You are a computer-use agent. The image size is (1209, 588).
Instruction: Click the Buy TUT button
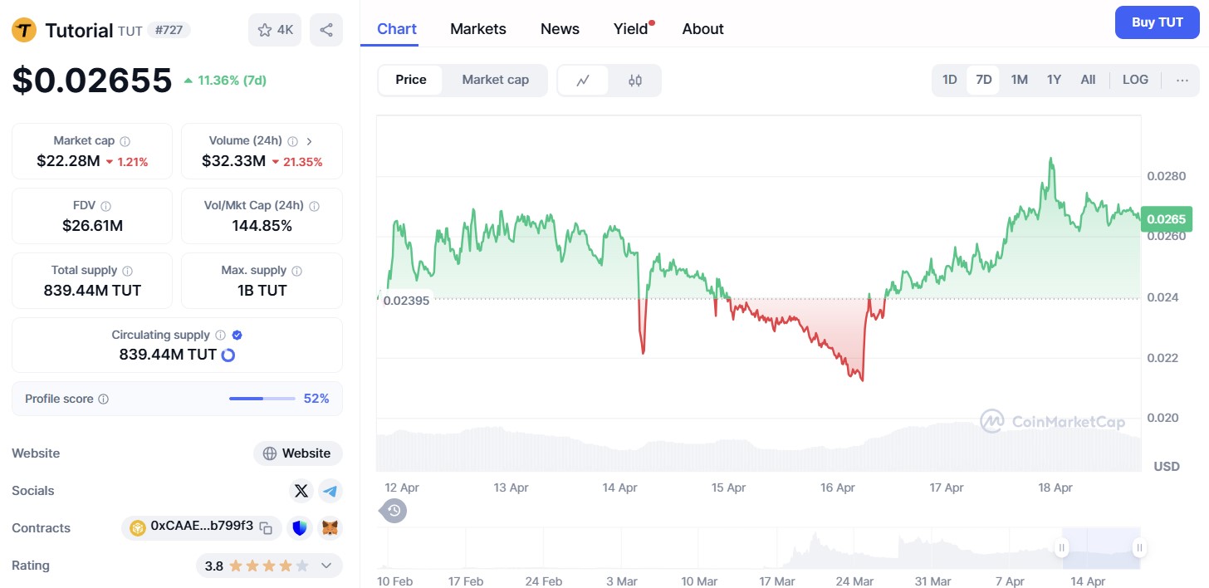click(1157, 22)
